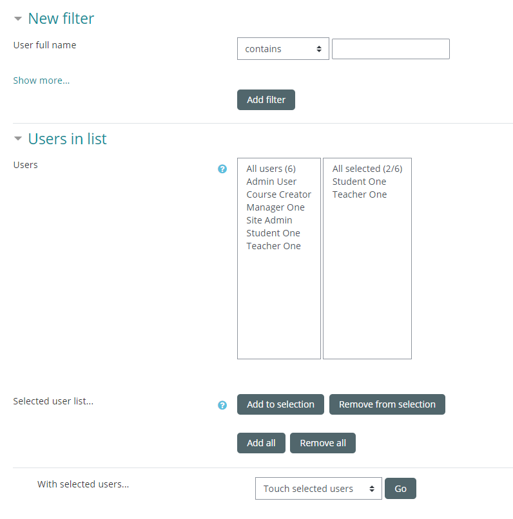Select Teacher One in the selected users list
Image resolution: width=513 pixels, height=519 pixels.
point(359,194)
